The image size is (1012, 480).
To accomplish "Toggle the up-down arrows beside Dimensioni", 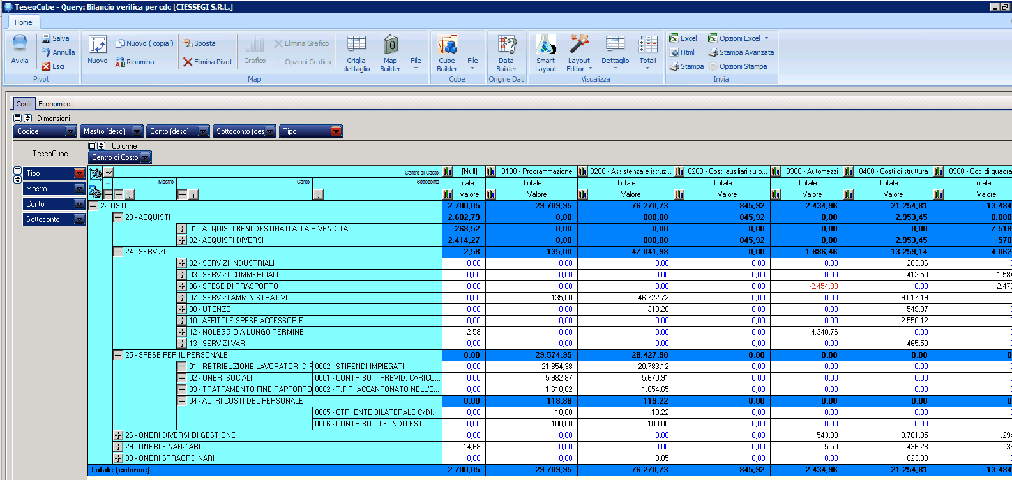I will pos(27,119).
